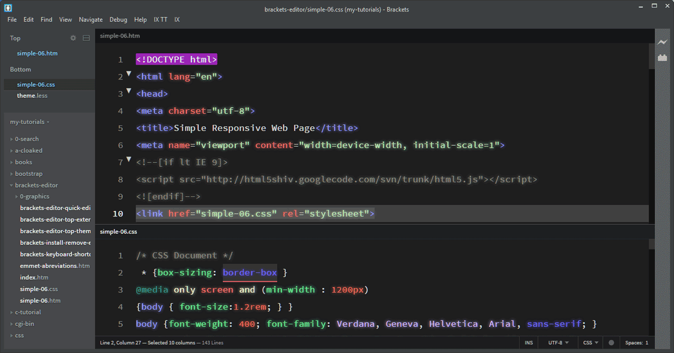Open the Help menu
This screenshot has width=674, height=353.
tap(140, 20)
